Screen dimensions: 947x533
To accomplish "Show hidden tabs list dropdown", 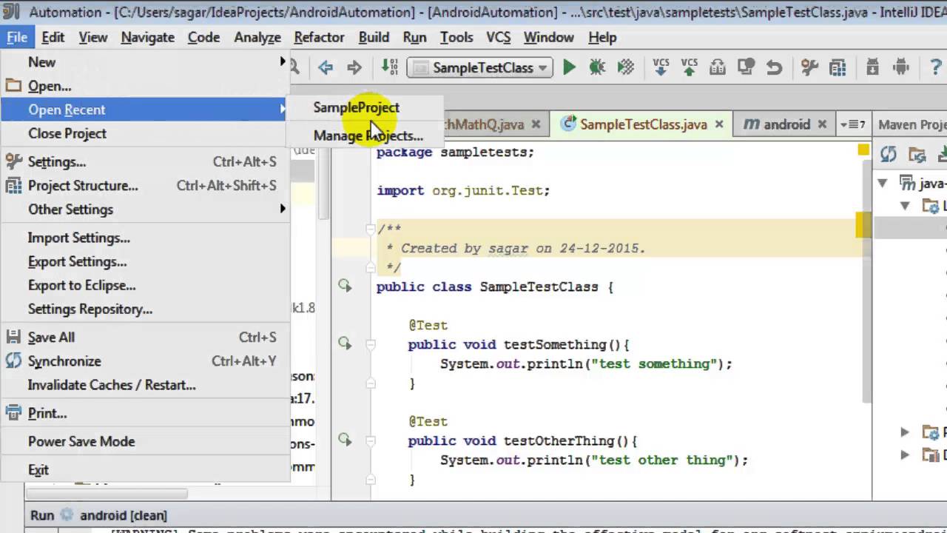I will tap(853, 124).
